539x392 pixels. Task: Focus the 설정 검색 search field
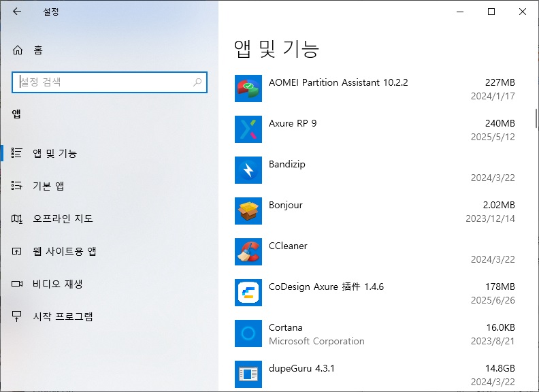[110, 82]
